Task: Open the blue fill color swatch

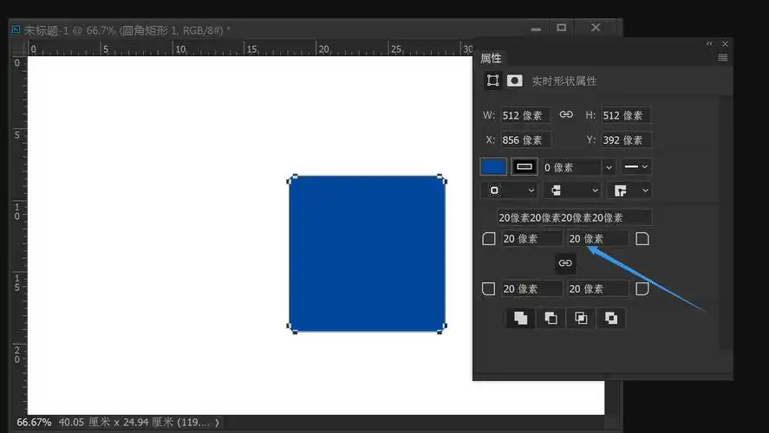Action: pyautogui.click(x=493, y=166)
